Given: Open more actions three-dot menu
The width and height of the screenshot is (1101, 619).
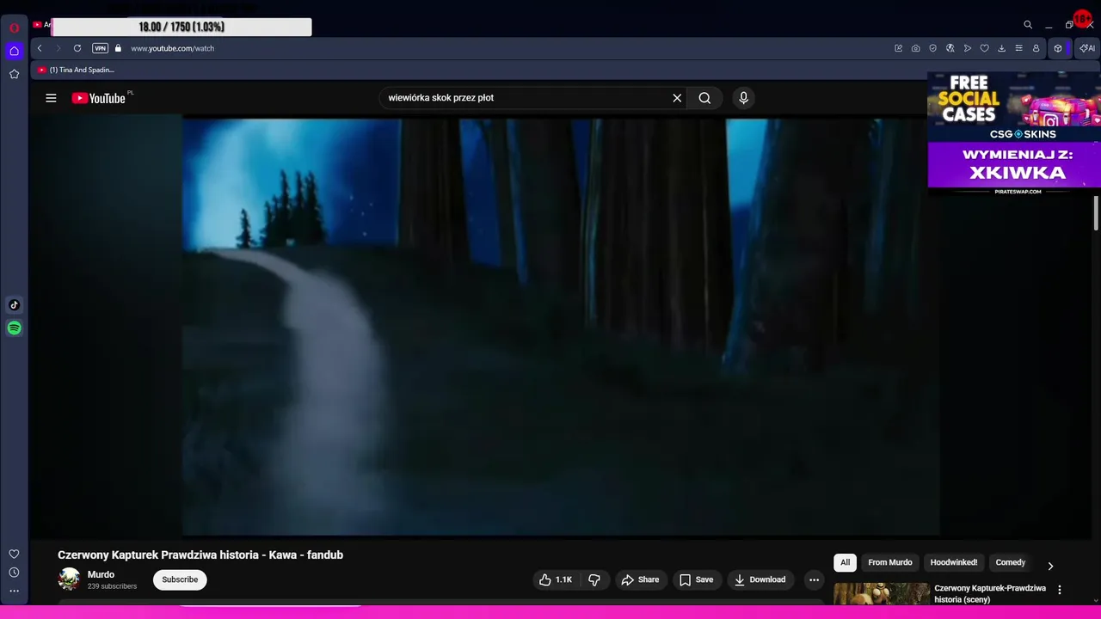Looking at the screenshot, I should click(814, 579).
